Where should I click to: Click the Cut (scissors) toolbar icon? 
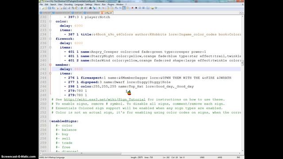[x=69, y=8]
